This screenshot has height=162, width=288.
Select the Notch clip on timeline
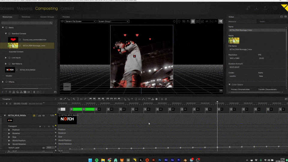pyautogui.click(x=67, y=119)
